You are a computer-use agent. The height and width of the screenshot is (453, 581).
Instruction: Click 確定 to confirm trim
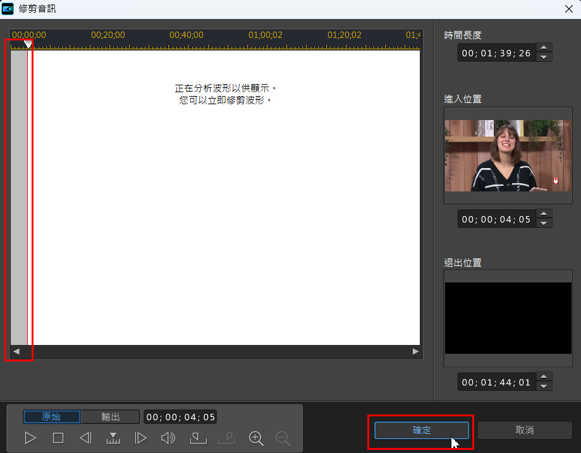(x=422, y=430)
